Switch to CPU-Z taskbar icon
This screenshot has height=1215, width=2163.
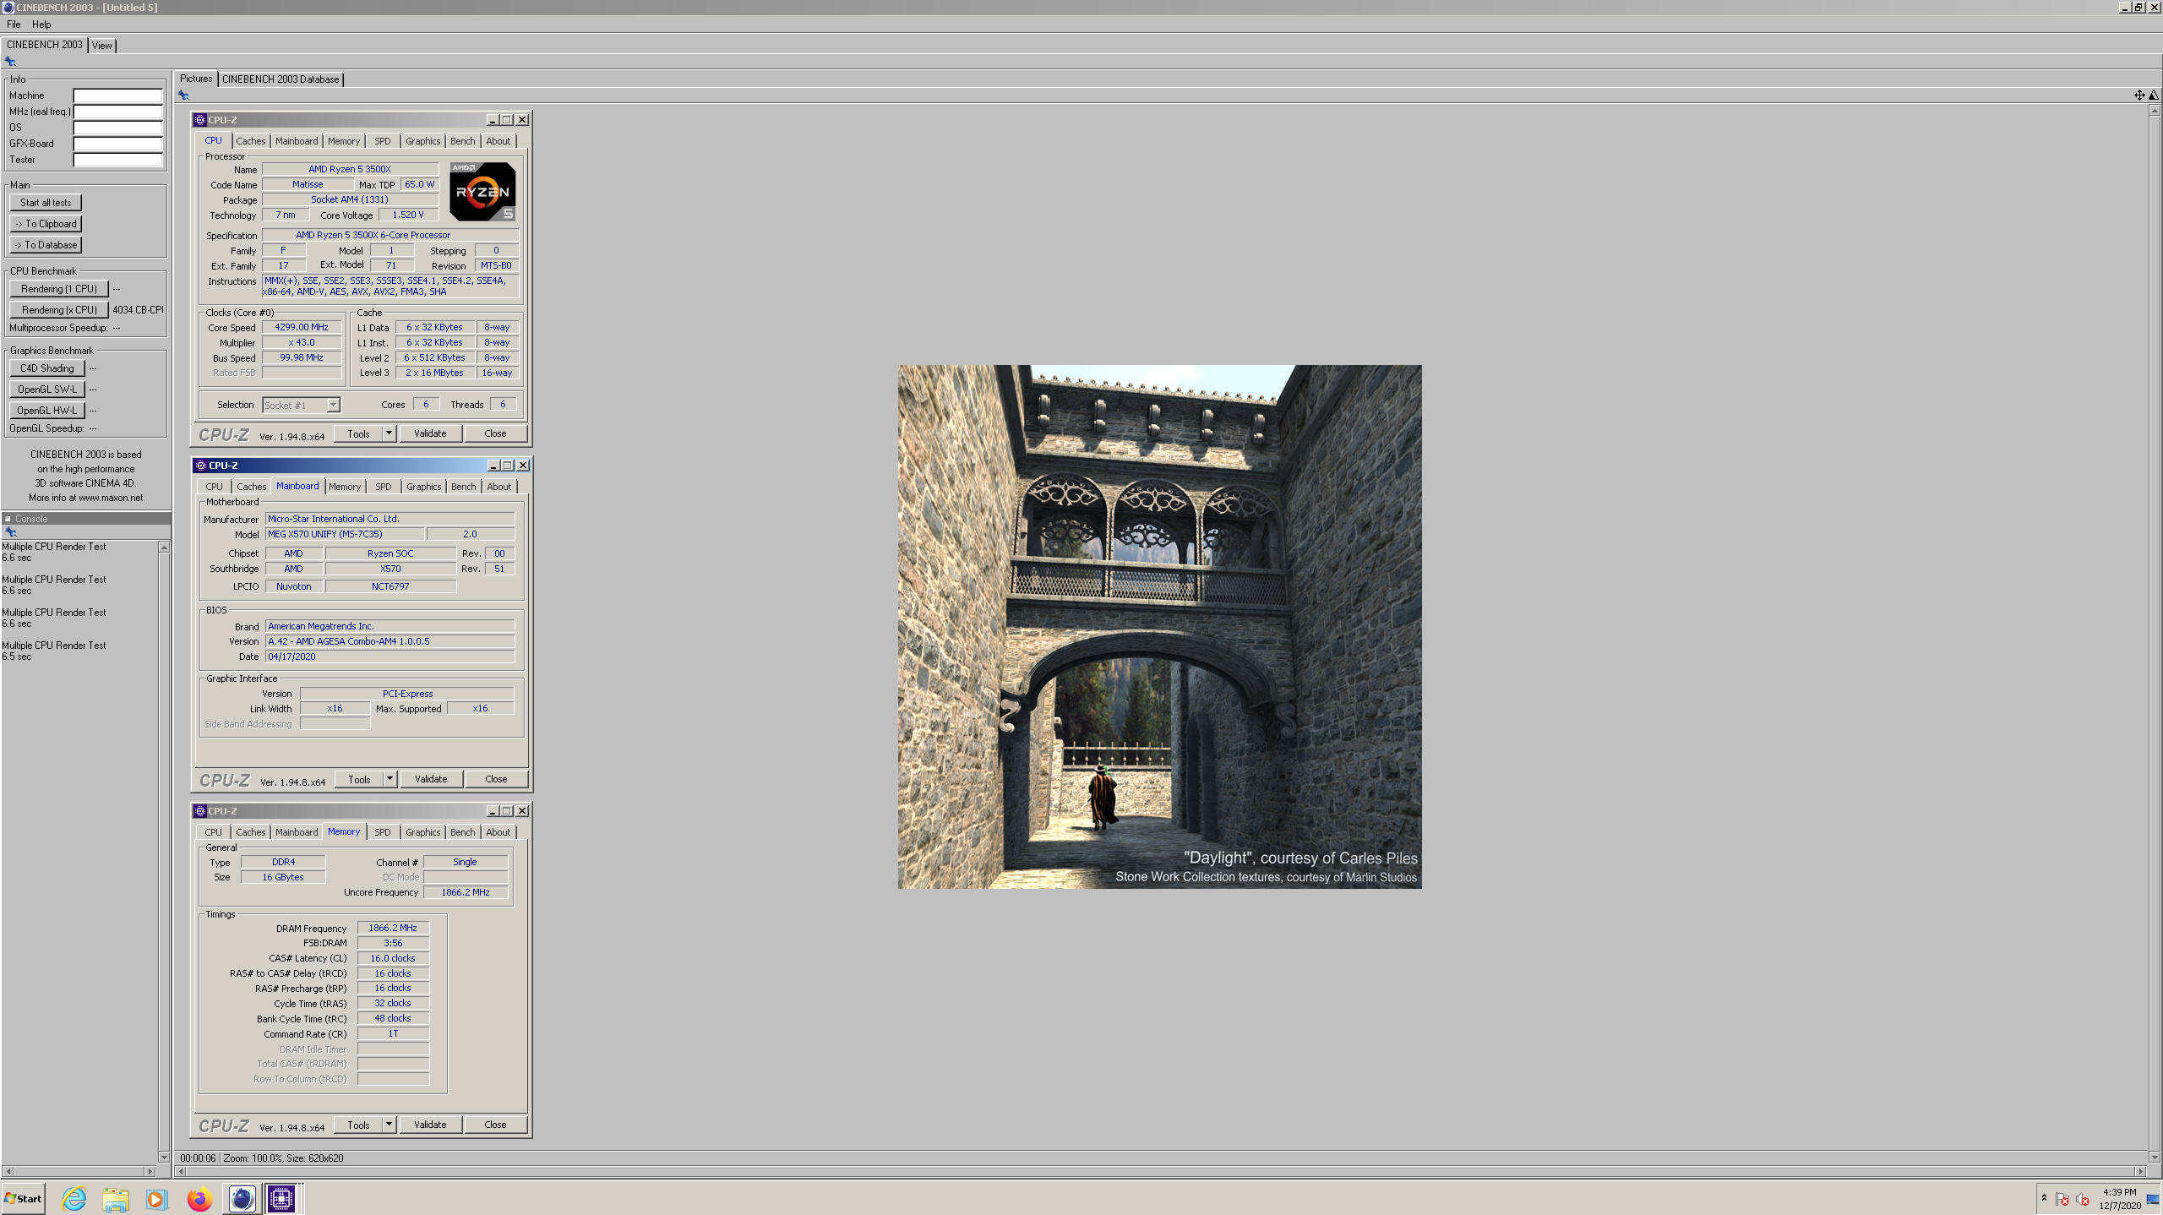281,1198
